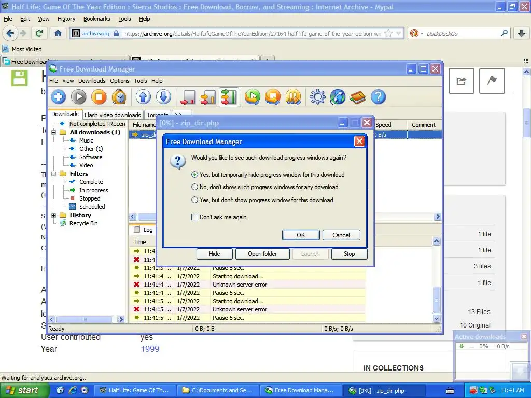This screenshot has height=398, width=531.
Task: Select the Other (1) category
Action: point(91,149)
